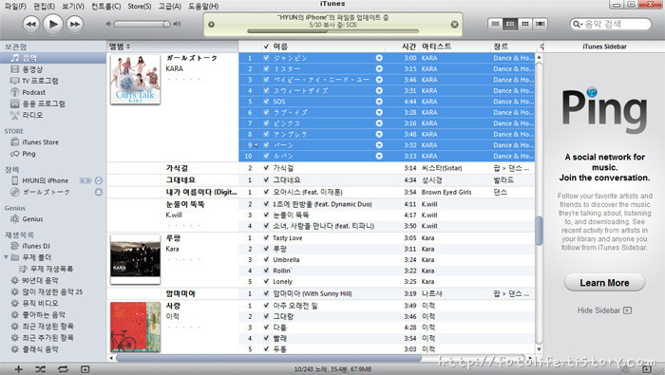The width and height of the screenshot is (665, 375).
Task: Open the iTunes DJ playlist icon
Action: coord(15,246)
